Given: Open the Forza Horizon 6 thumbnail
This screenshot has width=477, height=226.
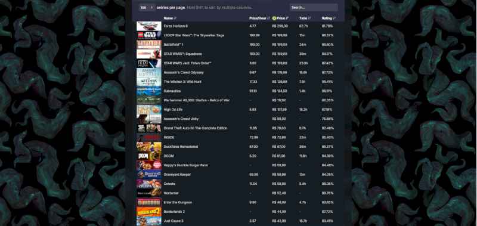Looking at the screenshot, I should (x=148, y=26).
